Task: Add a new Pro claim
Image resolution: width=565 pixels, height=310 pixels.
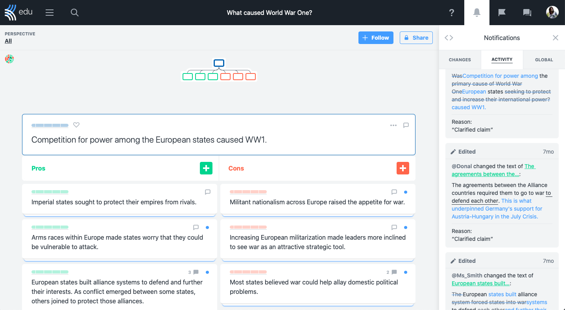Action: tap(206, 168)
